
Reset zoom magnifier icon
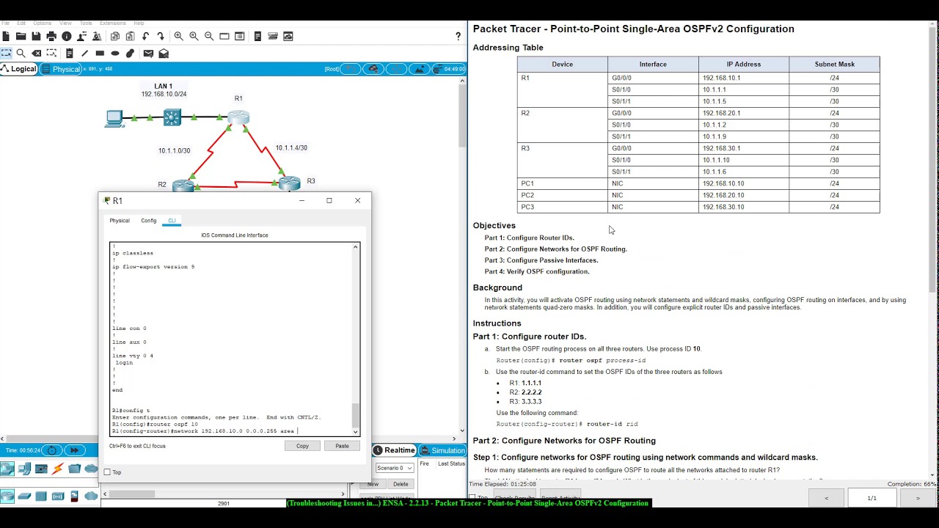[194, 36]
